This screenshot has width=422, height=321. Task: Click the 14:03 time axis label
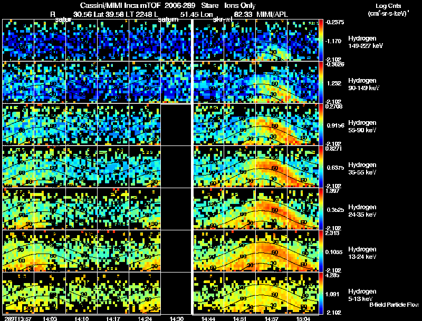click(50, 319)
